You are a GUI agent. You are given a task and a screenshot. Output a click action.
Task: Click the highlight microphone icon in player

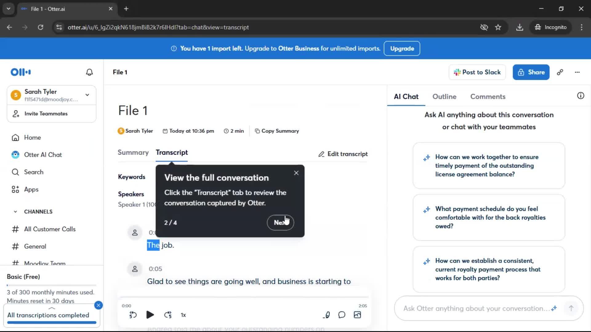pyautogui.click(x=327, y=315)
